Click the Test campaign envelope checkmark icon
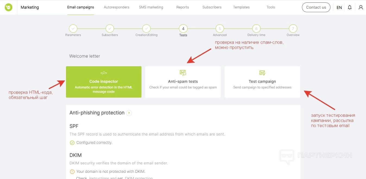 click(x=262, y=73)
